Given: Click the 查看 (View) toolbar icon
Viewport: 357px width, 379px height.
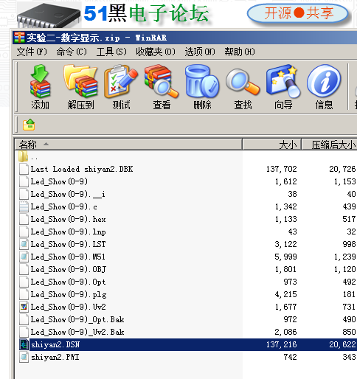Looking at the screenshot, I should pos(162,82).
